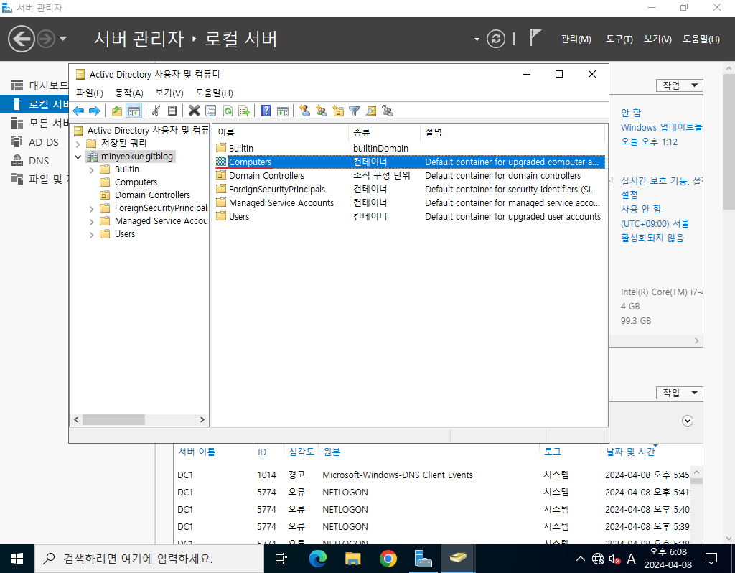This screenshot has width=735, height=573.
Task: Create a new group with toolbar icon
Action: [x=322, y=111]
